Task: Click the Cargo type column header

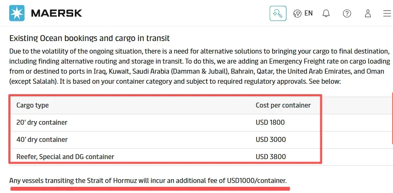Action: [33, 105]
